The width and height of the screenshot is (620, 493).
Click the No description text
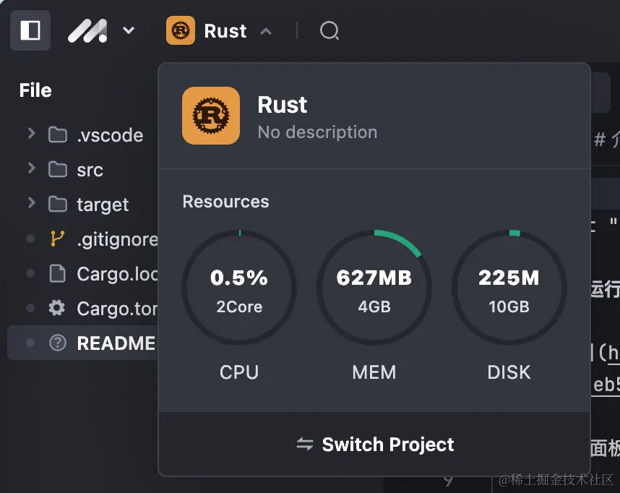[x=317, y=132]
